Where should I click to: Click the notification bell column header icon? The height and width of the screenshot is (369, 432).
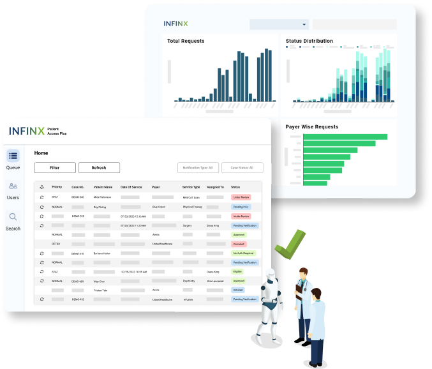click(42, 187)
